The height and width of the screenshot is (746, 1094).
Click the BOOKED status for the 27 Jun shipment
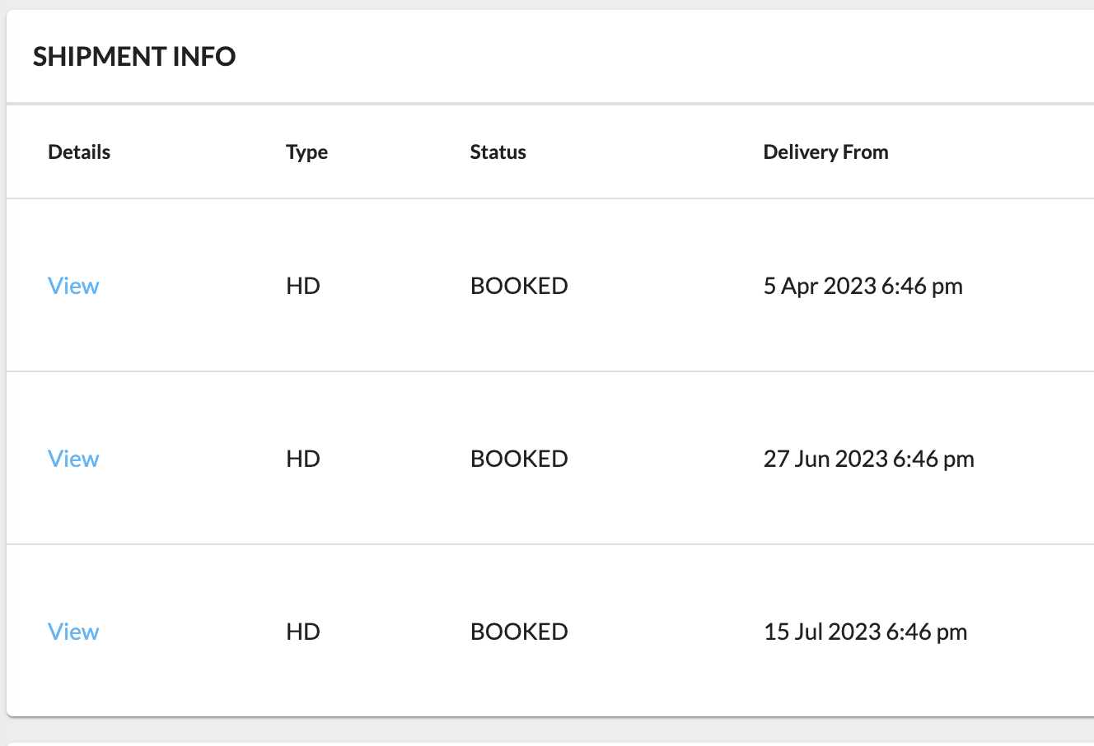tap(519, 459)
